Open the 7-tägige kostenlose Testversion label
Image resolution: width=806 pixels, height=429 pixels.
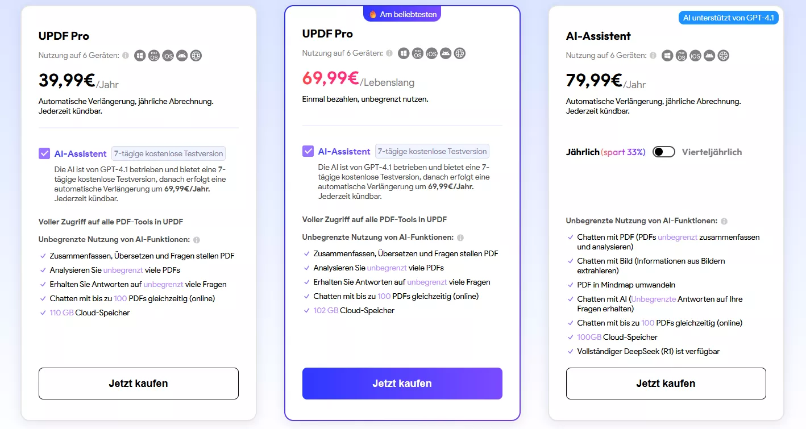click(x=168, y=153)
